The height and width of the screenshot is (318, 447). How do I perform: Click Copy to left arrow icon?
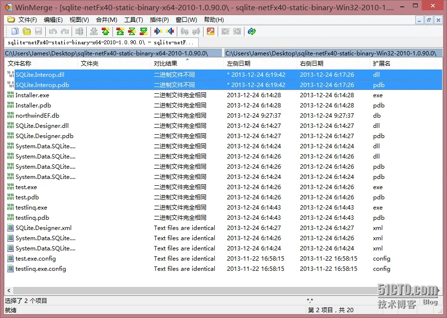coord(170,31)
